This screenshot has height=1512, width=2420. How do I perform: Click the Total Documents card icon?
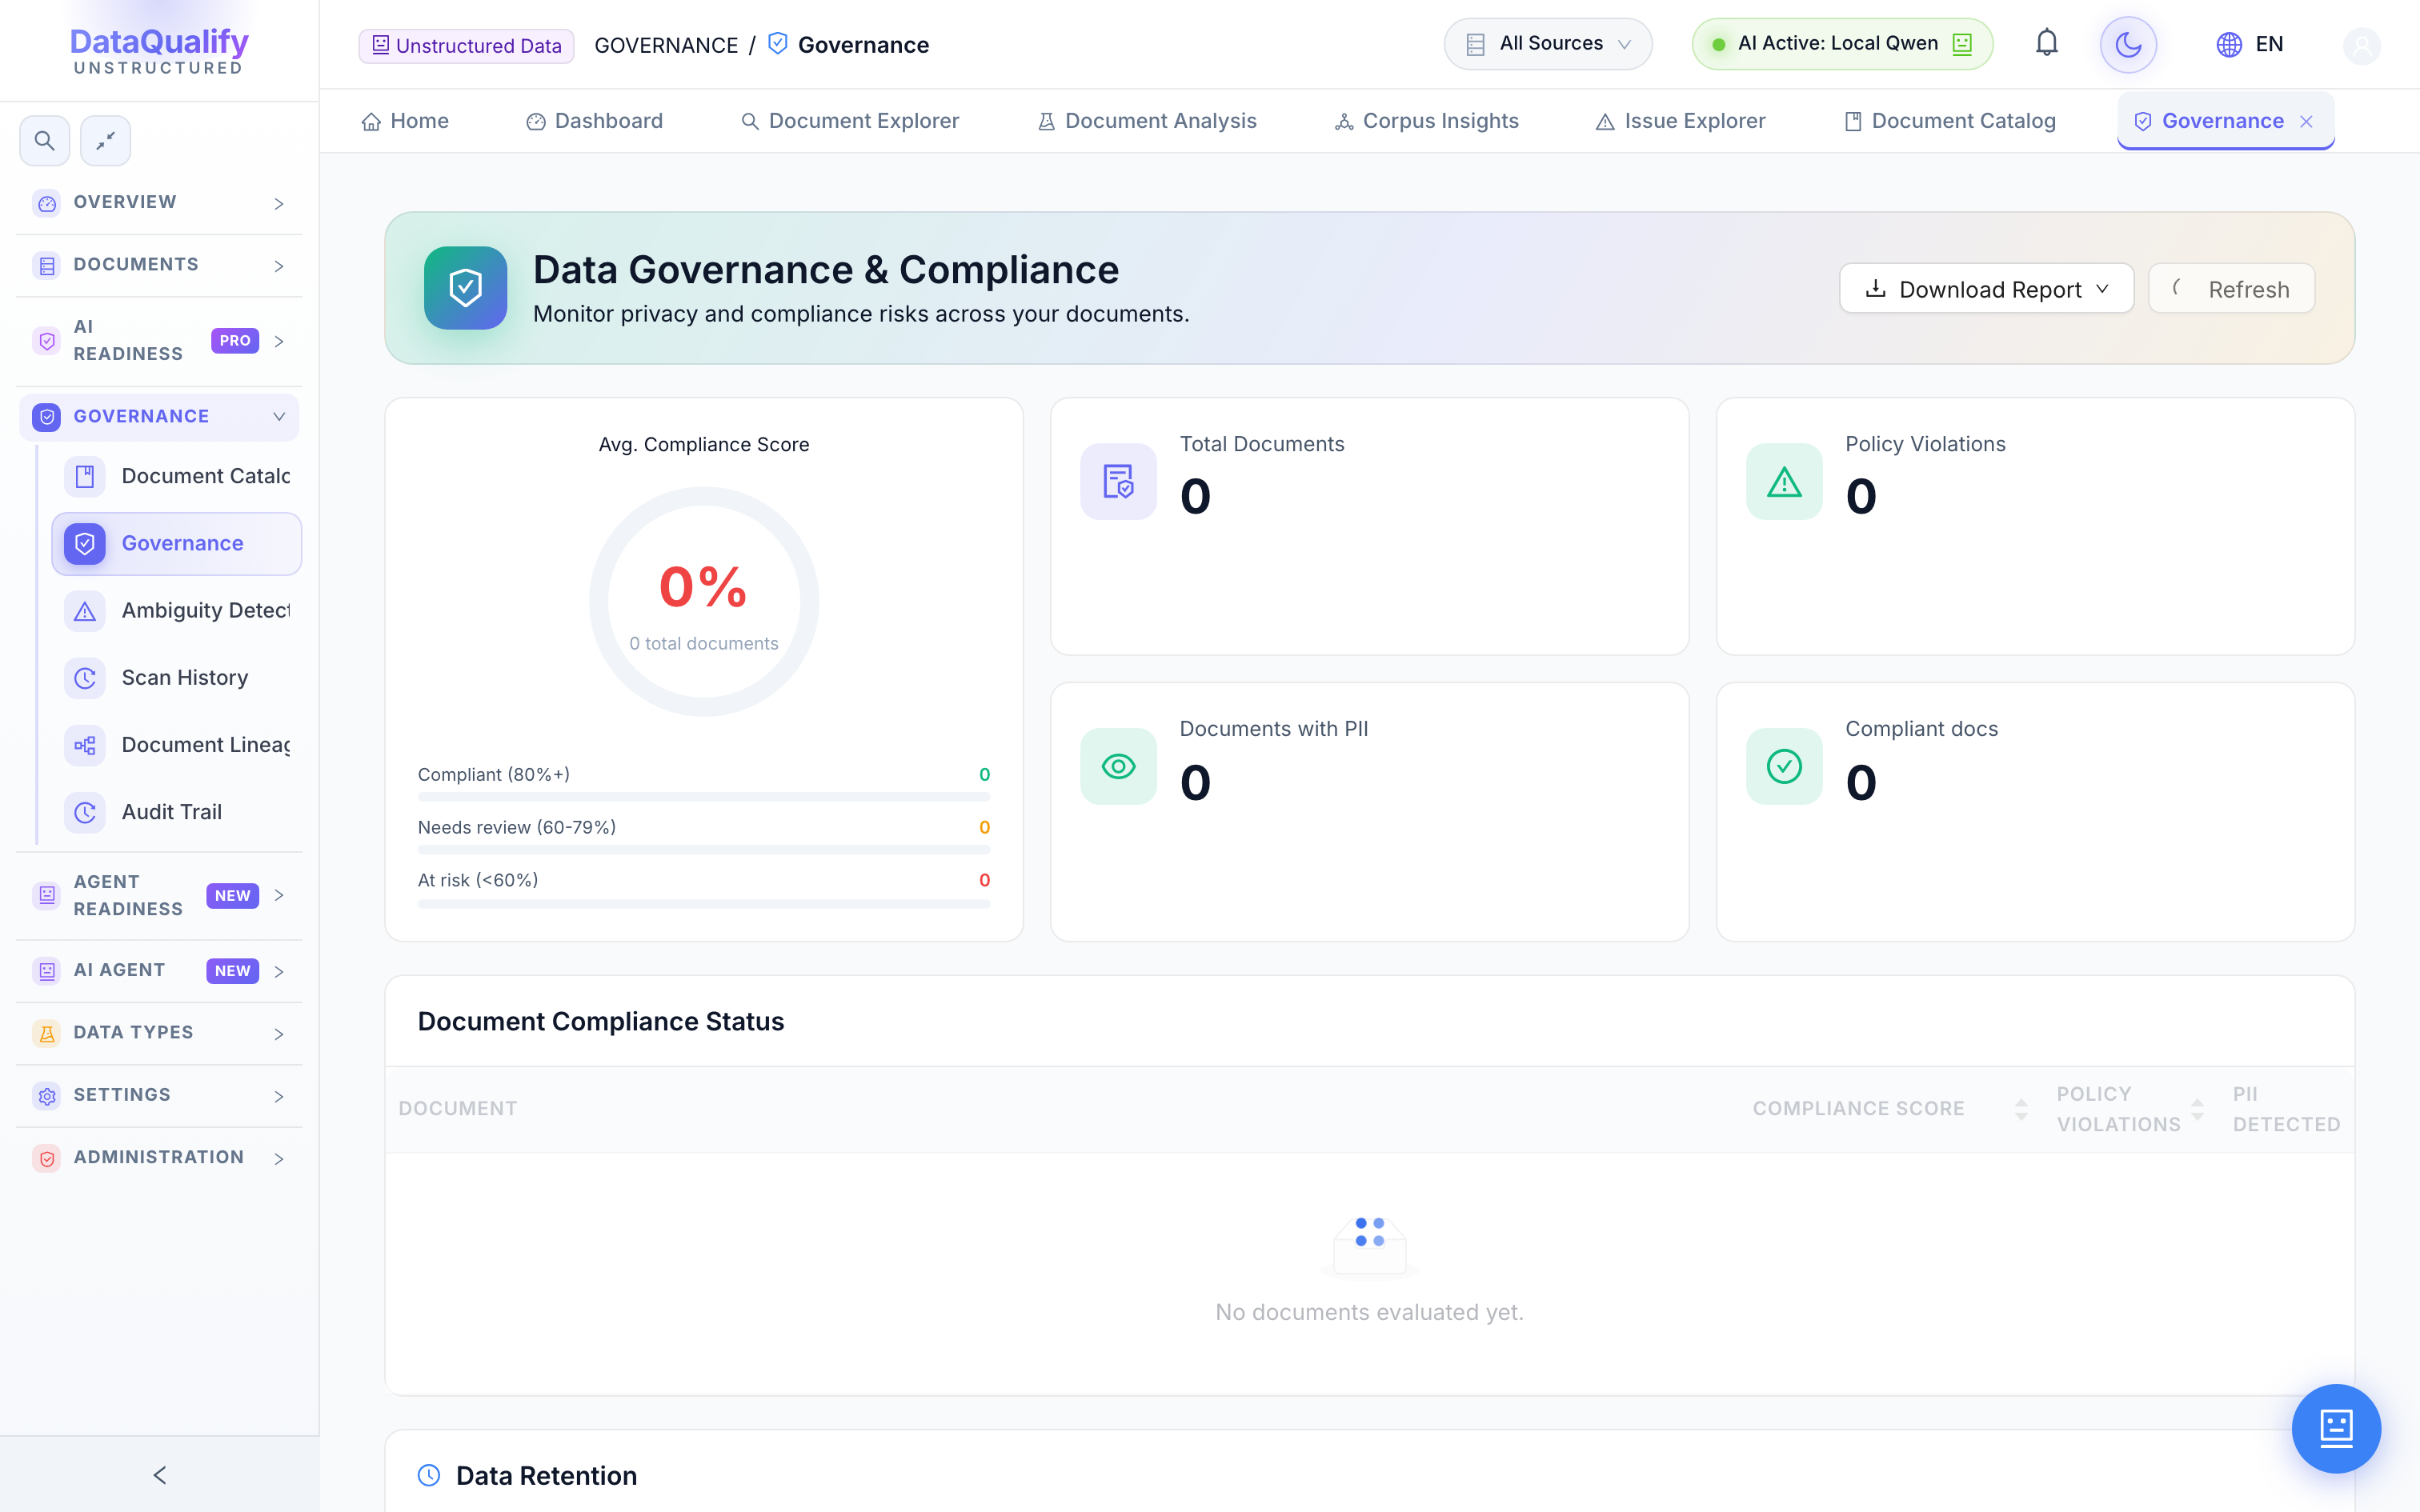[1118, 481]
